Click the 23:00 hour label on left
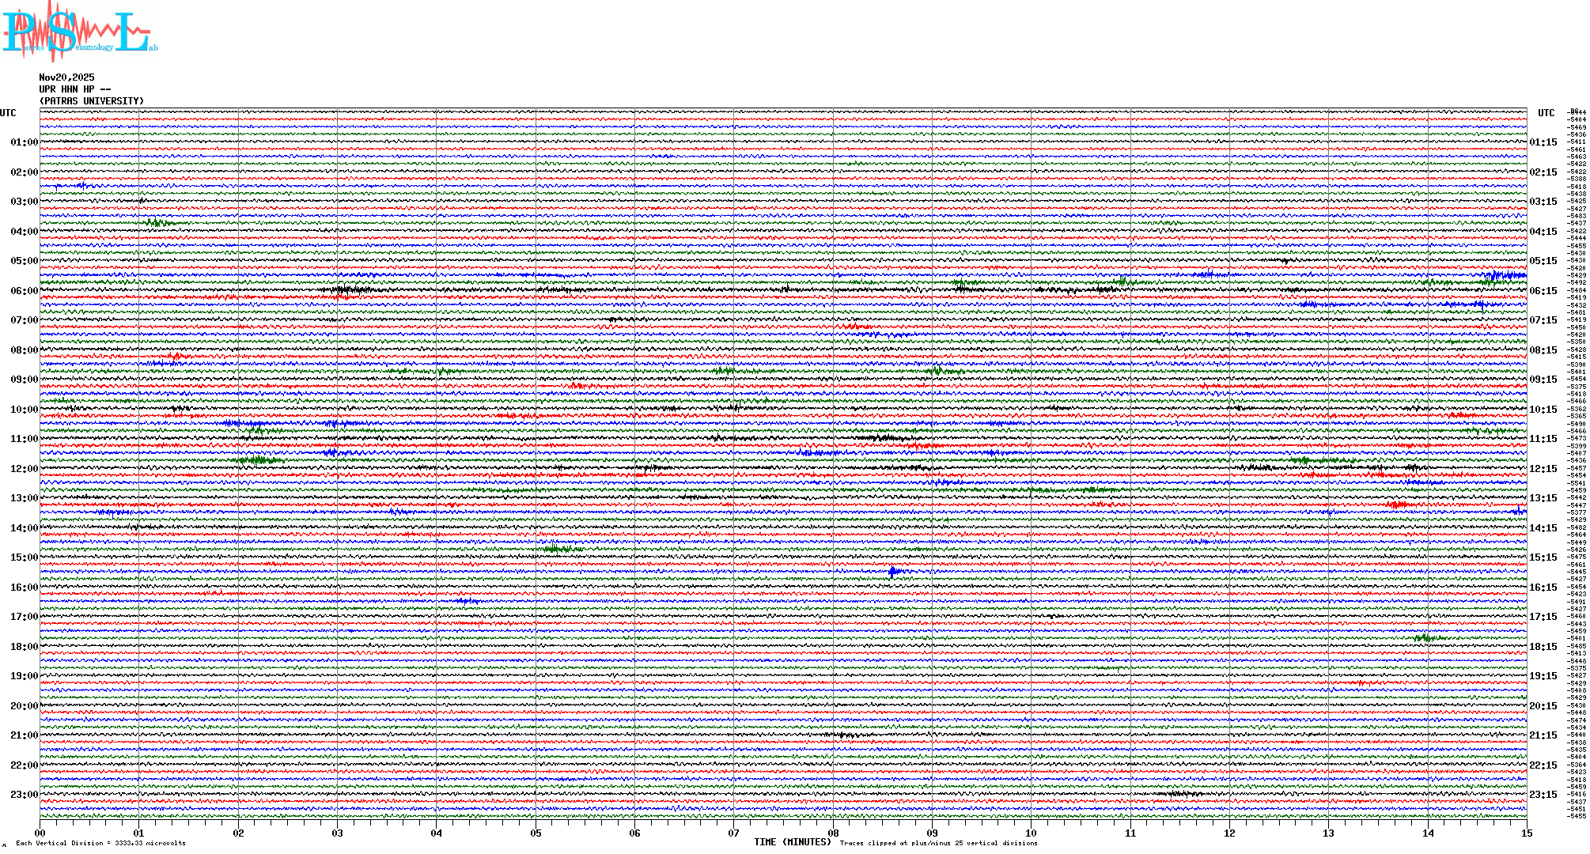This screenshot has width=1590, height=854. tap(24, 795)
